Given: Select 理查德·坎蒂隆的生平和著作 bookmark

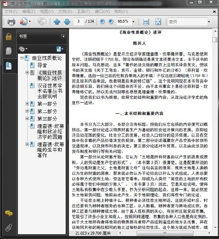Looking at the screenshot, I should click(50, 150).
